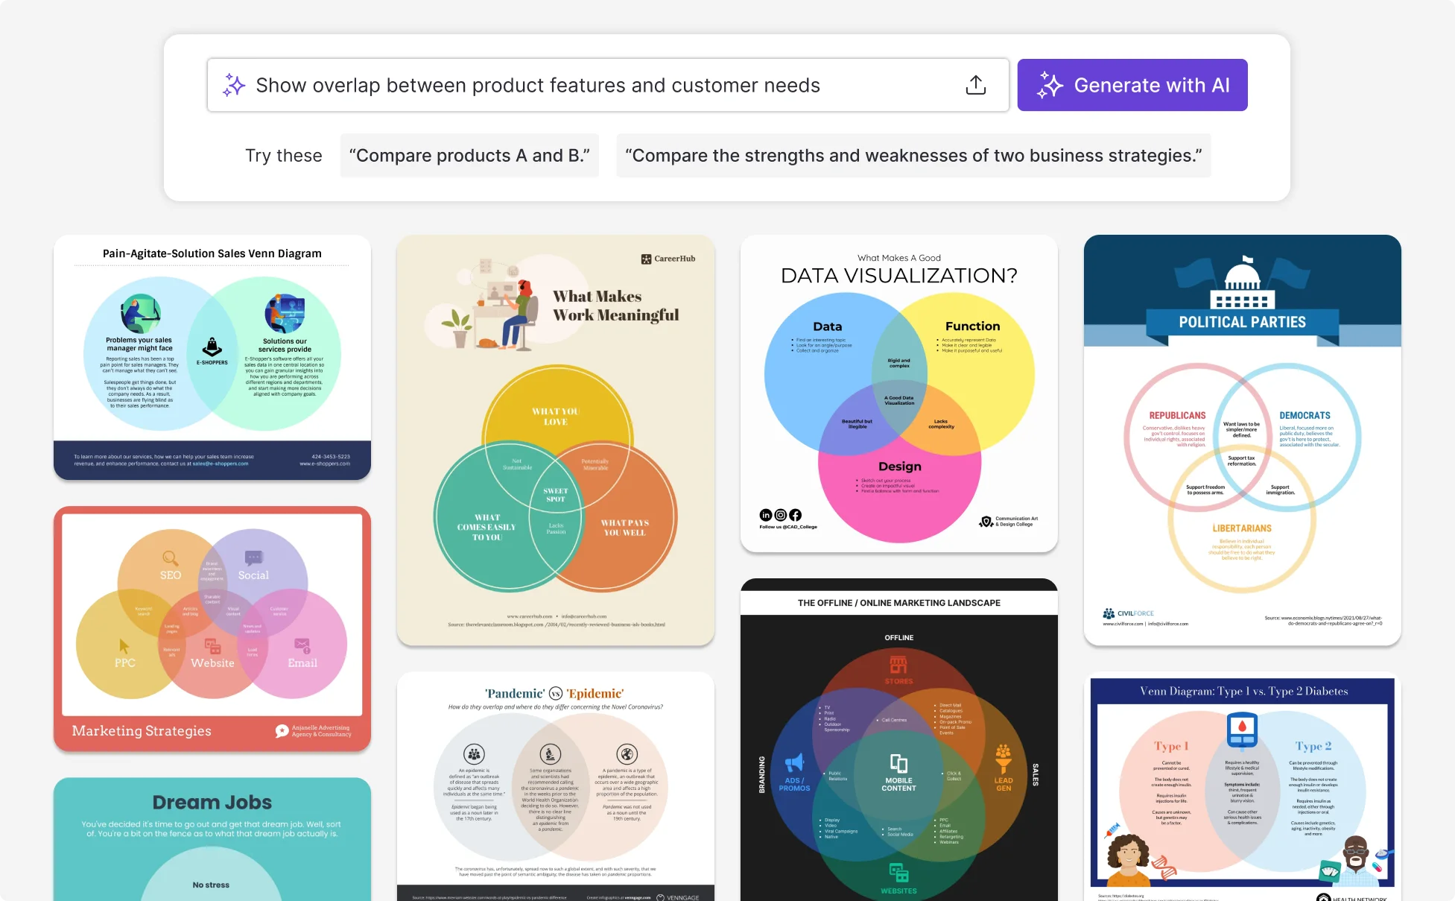Click the Stores icon in marketing landscape diagram

tap(898, 664)
